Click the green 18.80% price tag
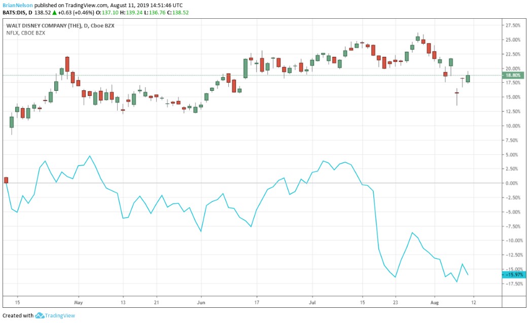 [x=514, y=76]
